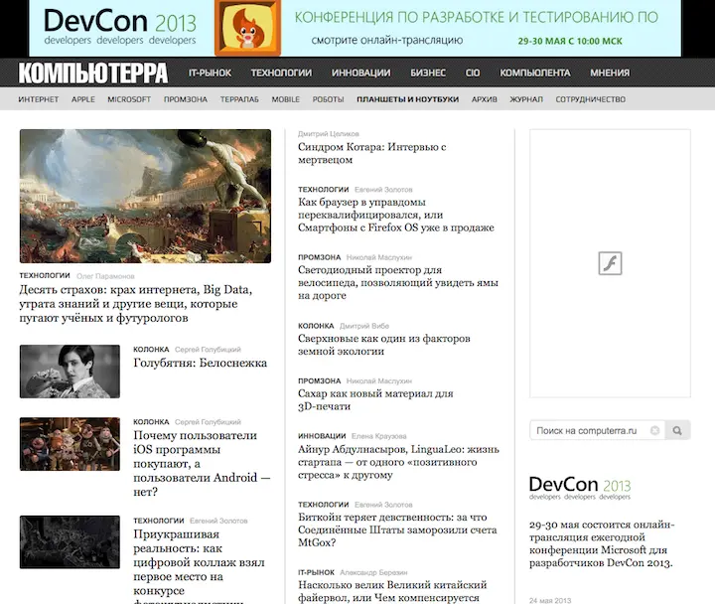Open the Компьютерра logo homepage
The width and height of the screenshot is (715, 604).
pos(93,73)
